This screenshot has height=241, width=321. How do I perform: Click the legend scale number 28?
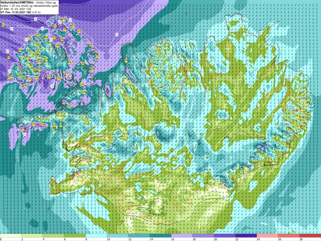click(301, 239)
